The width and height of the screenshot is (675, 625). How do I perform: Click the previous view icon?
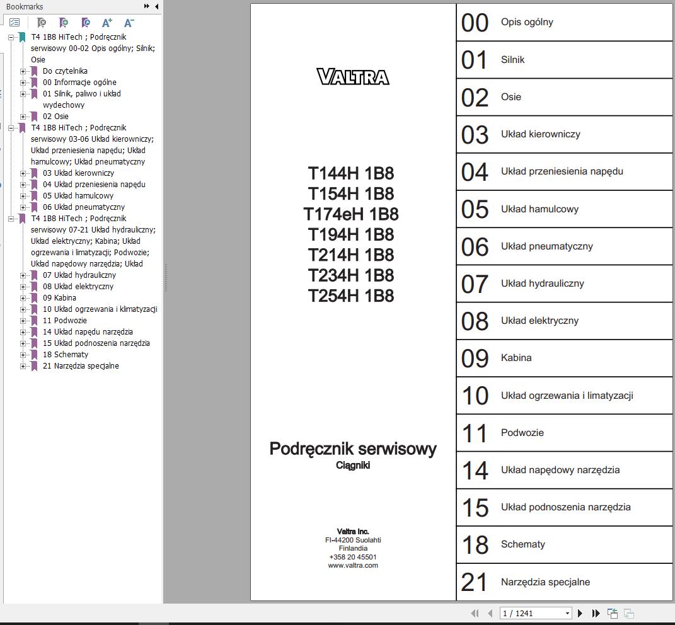click(613, 613)
